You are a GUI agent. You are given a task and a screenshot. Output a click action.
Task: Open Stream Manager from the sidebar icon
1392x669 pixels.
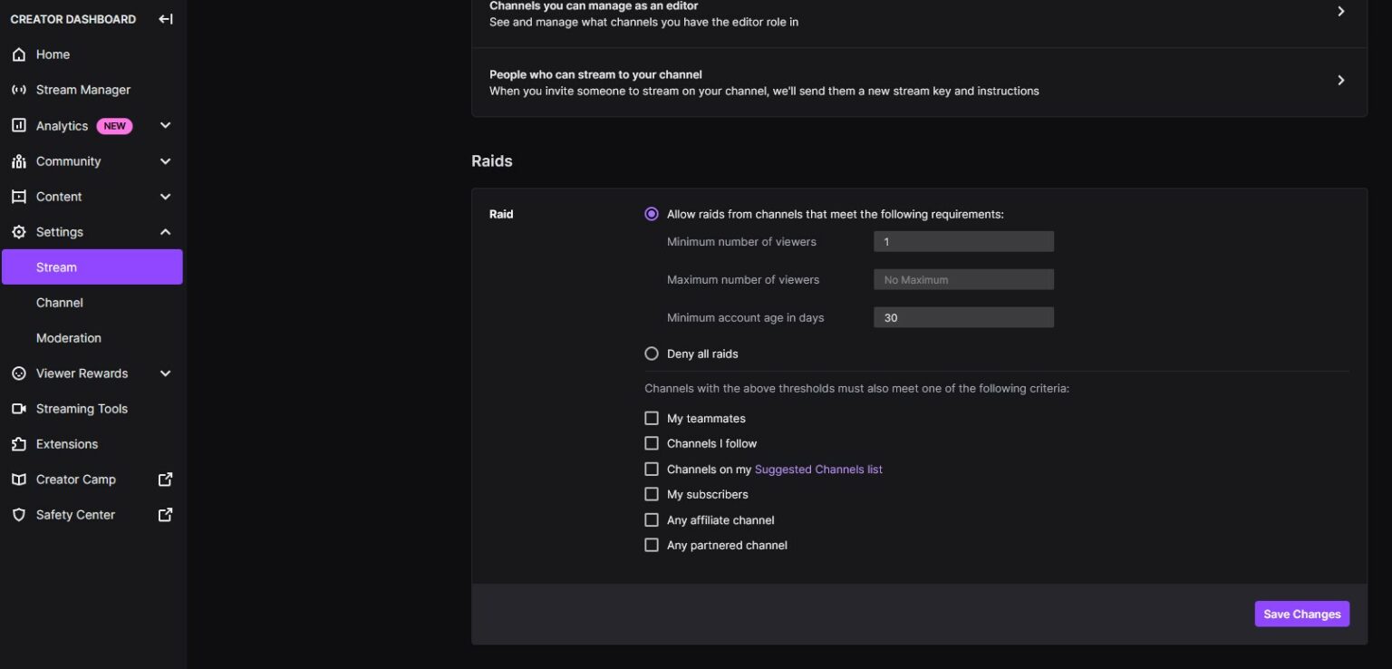tap(19, 89)
